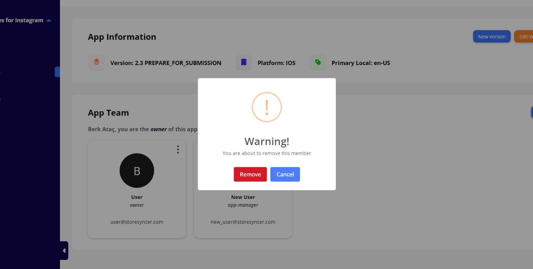
Task: Click the new_user@storesyncer.com email address
Action: [243, 222]
